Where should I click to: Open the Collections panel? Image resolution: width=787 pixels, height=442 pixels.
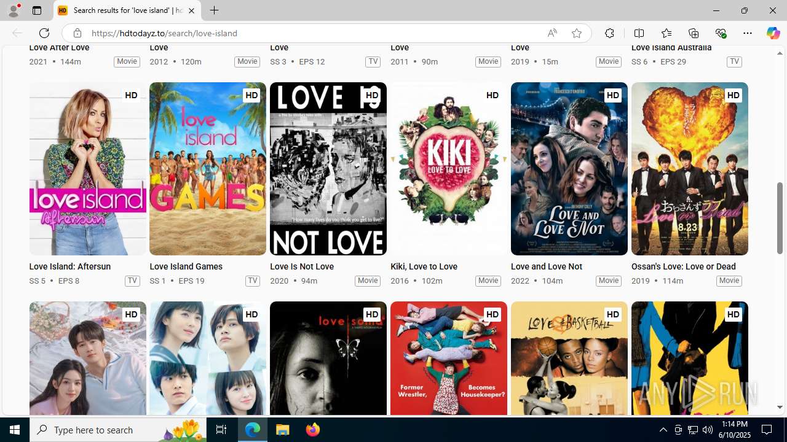click(694, 33)
